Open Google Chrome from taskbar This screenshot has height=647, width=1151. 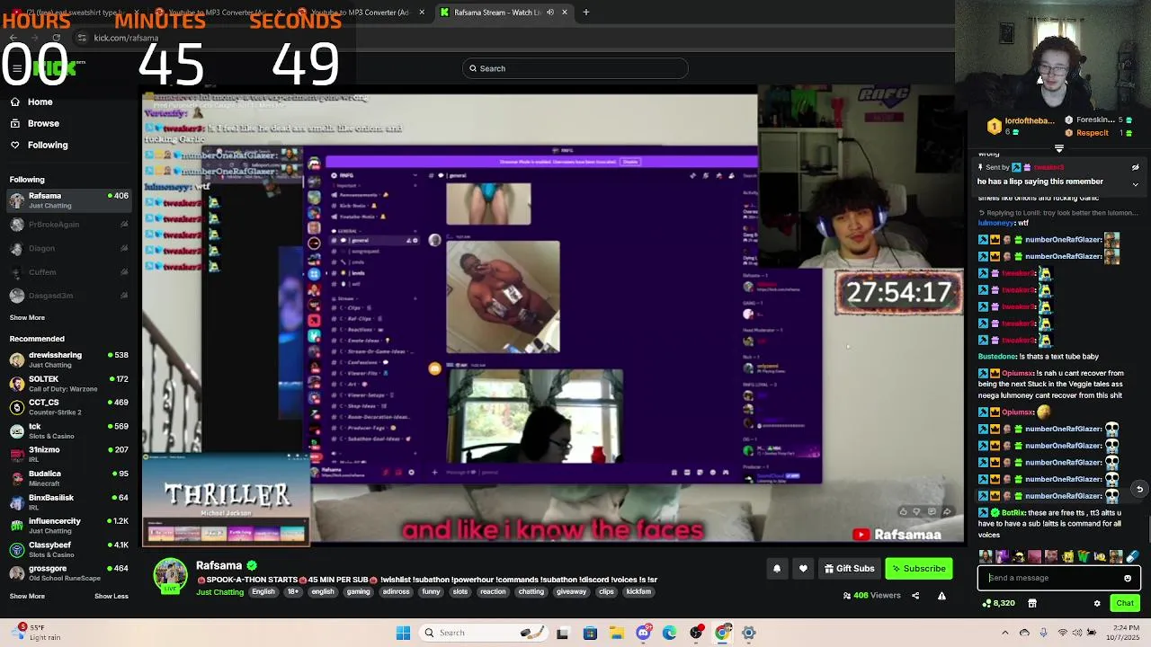coord(722,633)
